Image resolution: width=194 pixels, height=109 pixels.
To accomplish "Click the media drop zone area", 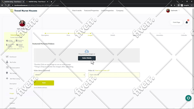I will (87, 55).
